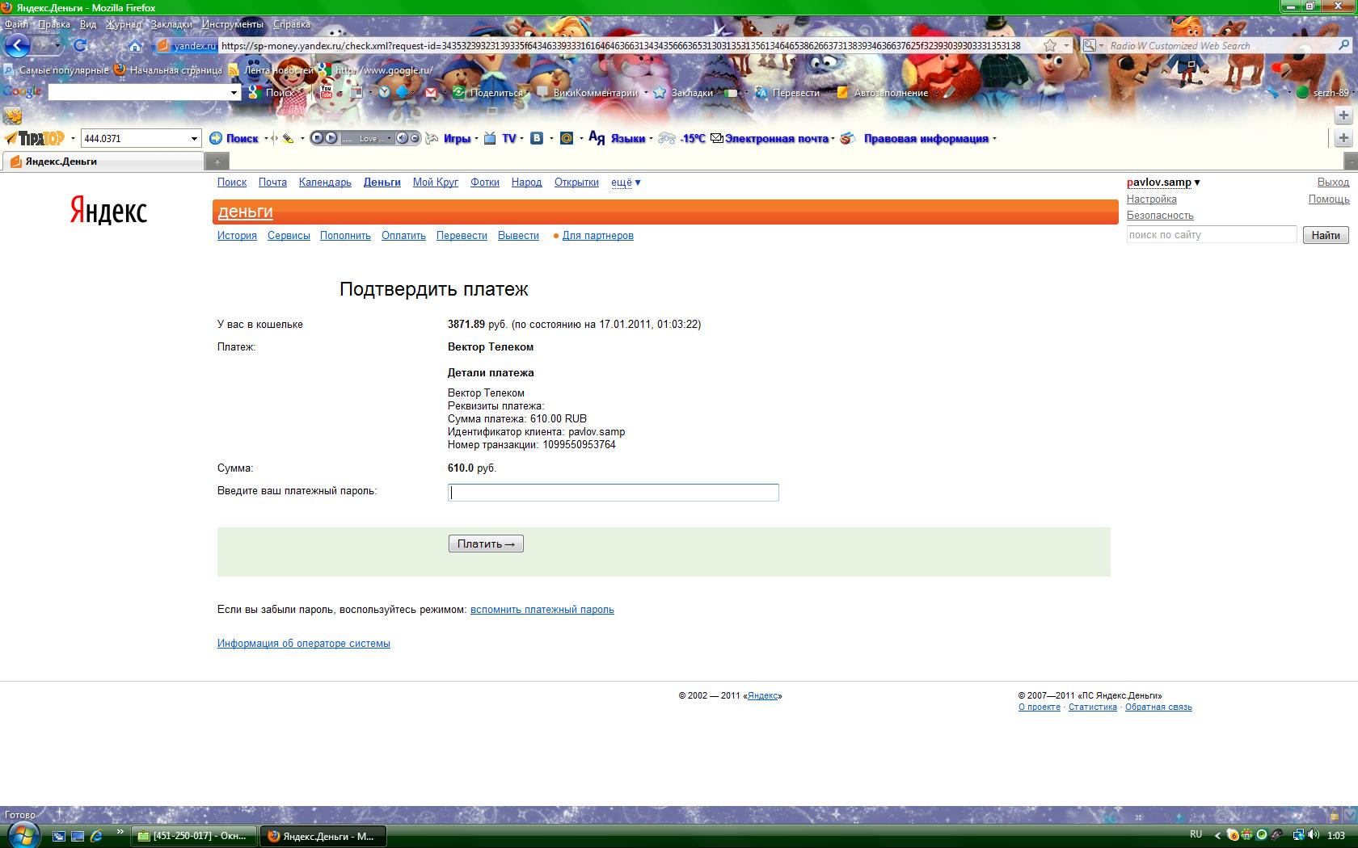Viewport: 1358px width, 848px height.
Task: Click Перевести in the Google toolbar
Action: (787, 93)
